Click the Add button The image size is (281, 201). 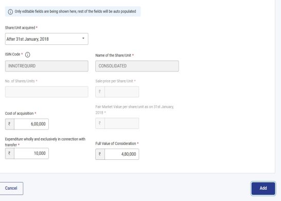263,188
